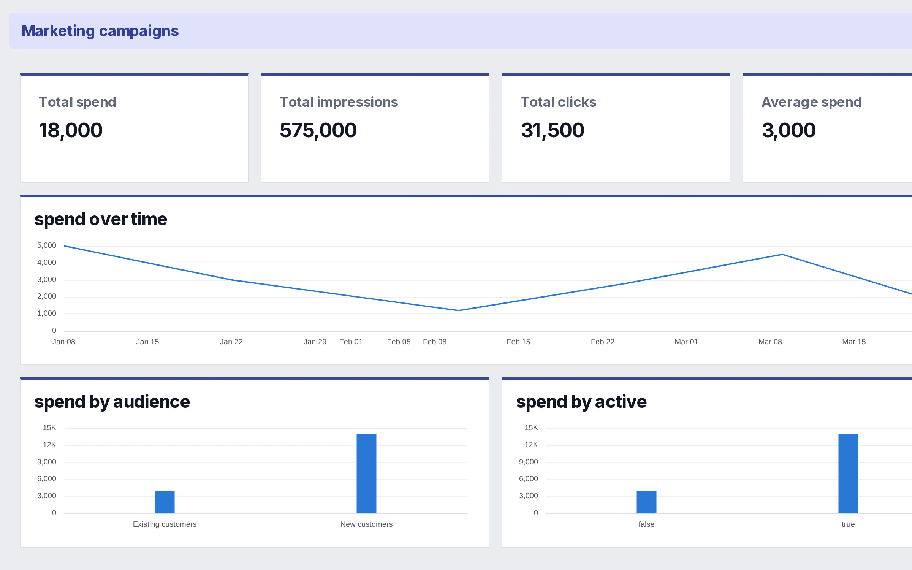Click the Jan 29 date label

tap(315, 342)
